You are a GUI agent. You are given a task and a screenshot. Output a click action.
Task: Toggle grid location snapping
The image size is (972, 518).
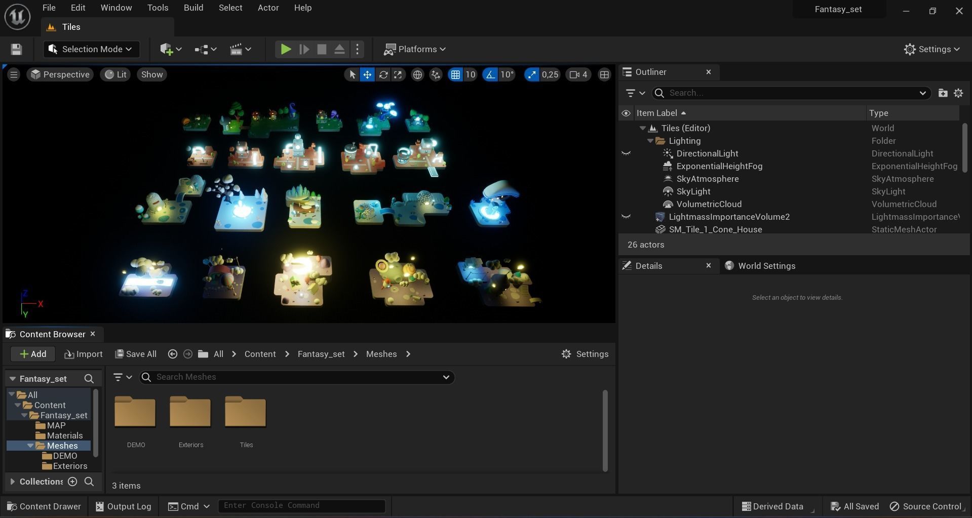pos(455,75)
